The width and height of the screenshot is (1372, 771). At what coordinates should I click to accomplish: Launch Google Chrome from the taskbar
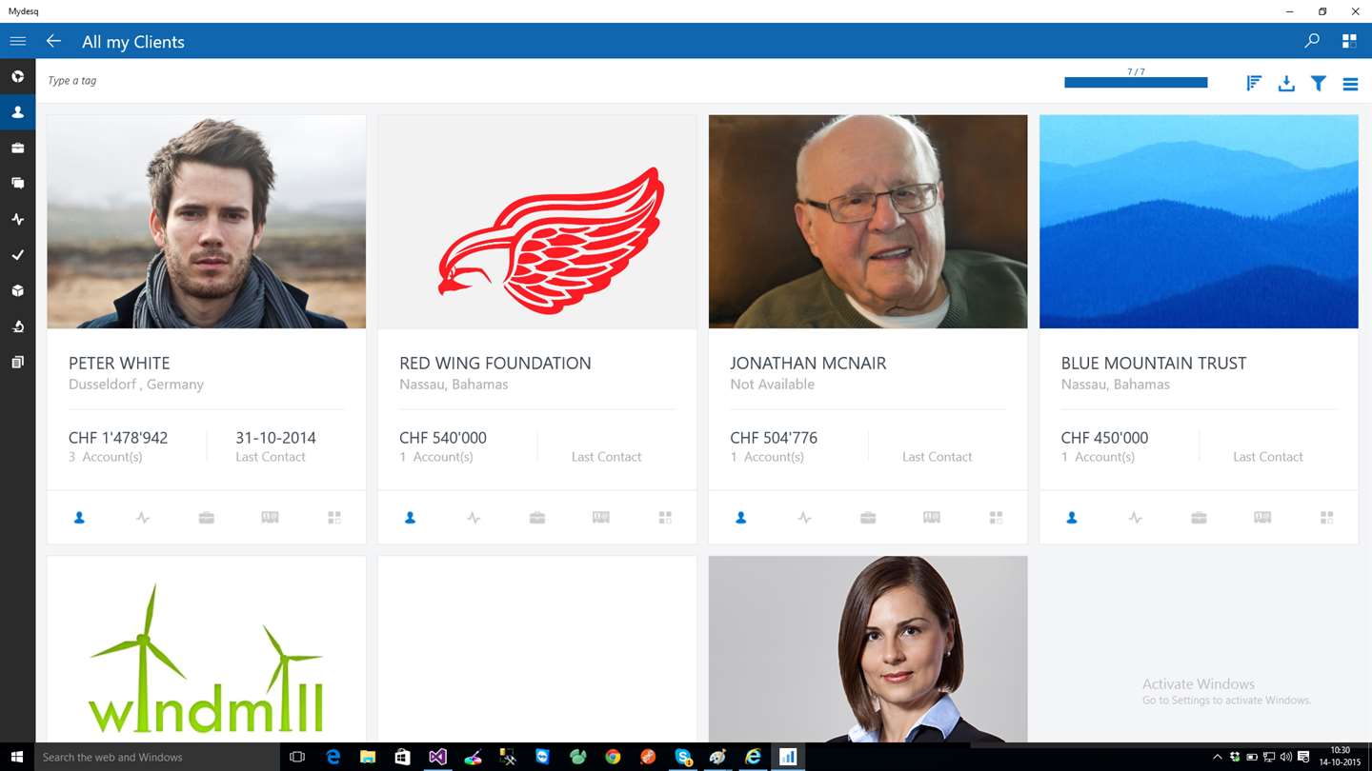[x=613, y=757]
